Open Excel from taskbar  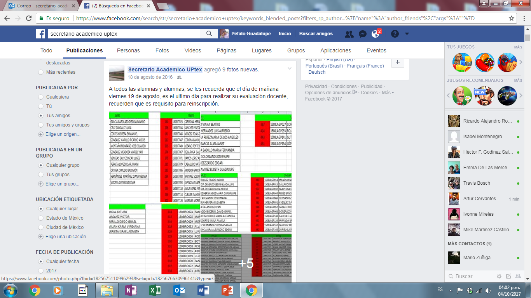(x=155, y=290)
